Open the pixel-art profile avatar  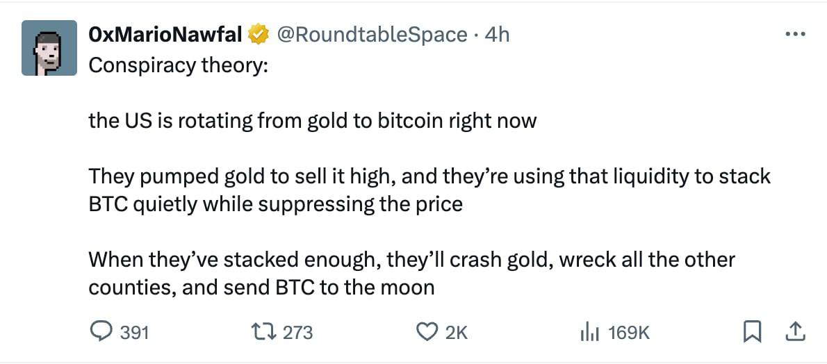(49, 48)
